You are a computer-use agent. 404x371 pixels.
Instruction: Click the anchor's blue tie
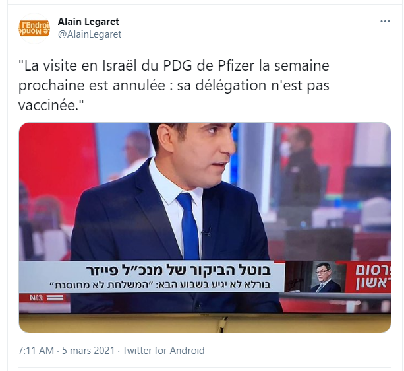click(x=188, y=226)
